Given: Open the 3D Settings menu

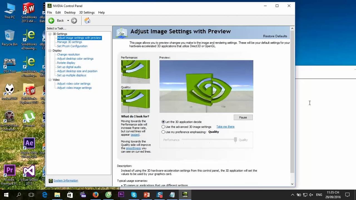Looking at the screenshot, I should pyautogui.click(x=87, y=12).
